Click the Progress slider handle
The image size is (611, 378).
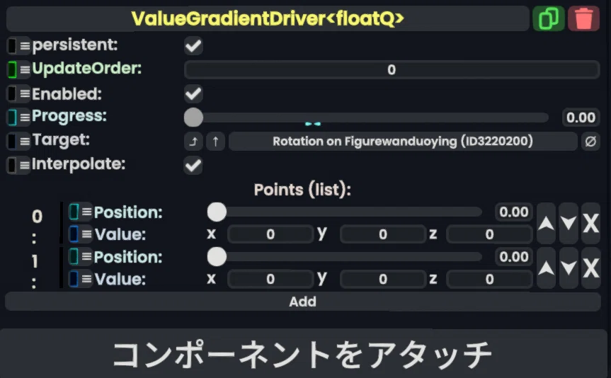pos(193,118)
